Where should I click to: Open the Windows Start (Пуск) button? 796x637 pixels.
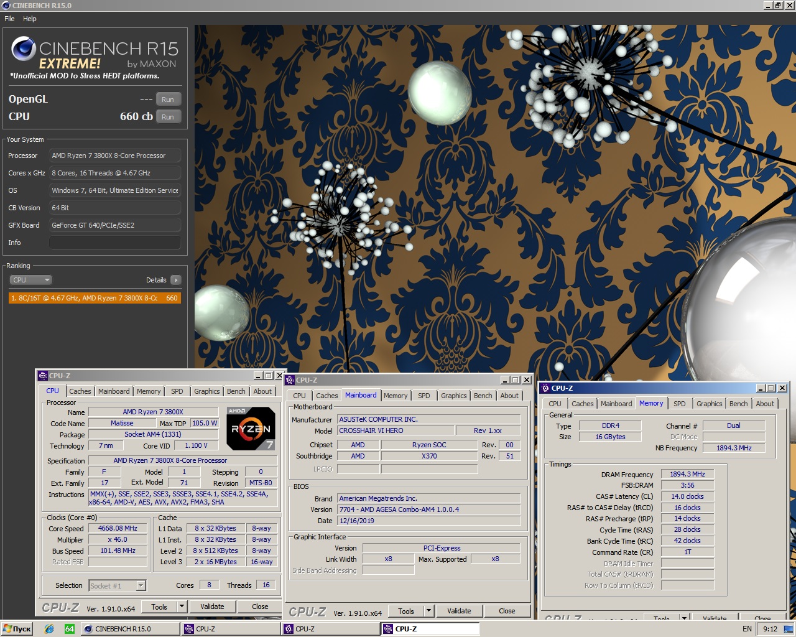point(17,629)
